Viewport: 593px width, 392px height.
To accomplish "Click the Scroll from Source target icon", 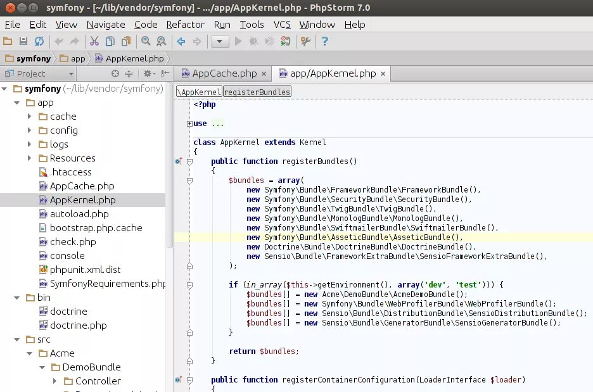I will [115, 73].
